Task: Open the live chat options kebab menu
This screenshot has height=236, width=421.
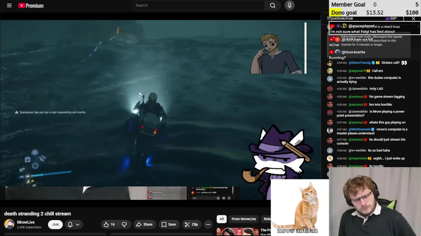Action: pos(404,18)
